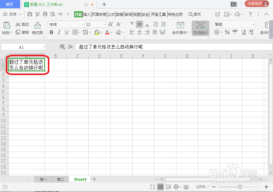The height and width of the screenshot is (192, 273).
Task: Open the font size dropdown
Action: tap(104, 25)
